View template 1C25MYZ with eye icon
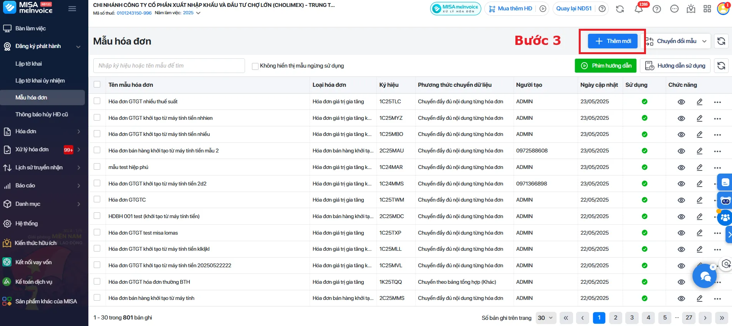The image size is (732, 326). (681, 118)
